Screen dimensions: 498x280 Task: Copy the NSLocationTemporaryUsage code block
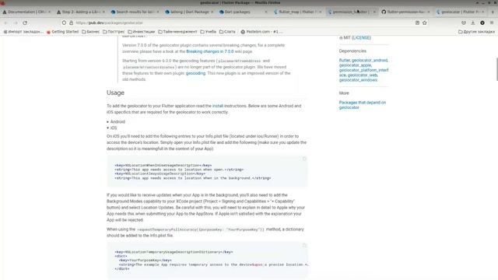(304, 246)
